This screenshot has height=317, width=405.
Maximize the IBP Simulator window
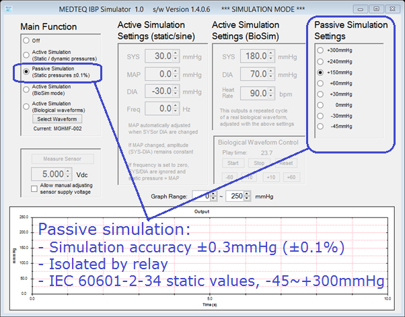coord(376,9)
